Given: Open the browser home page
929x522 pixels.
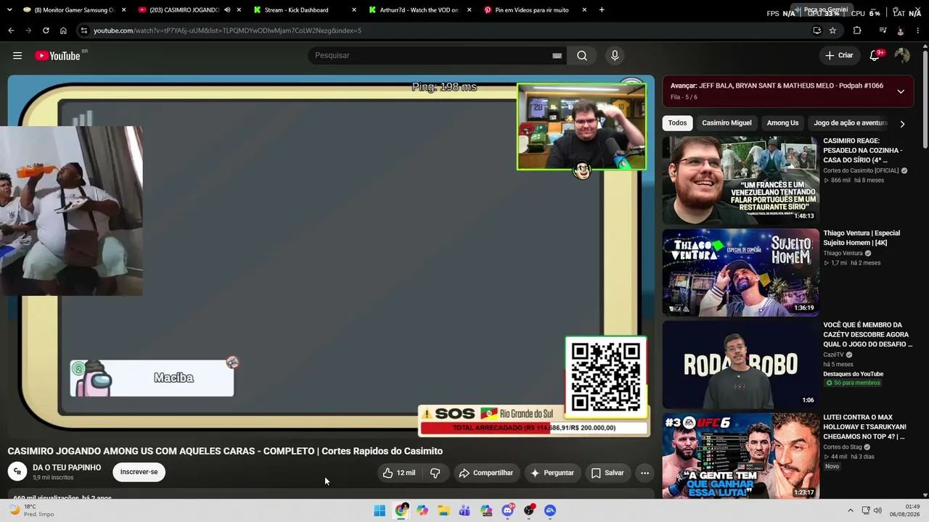Looking at the screenshot, I should [x=63, y=30].
